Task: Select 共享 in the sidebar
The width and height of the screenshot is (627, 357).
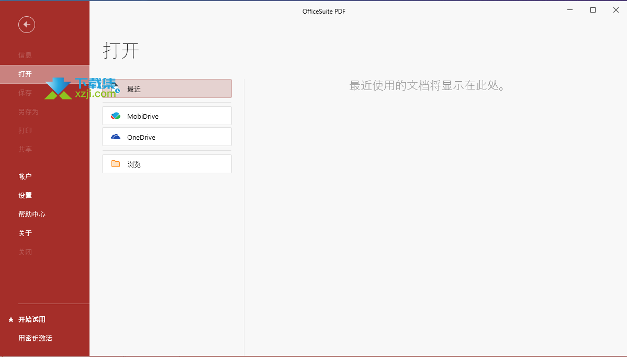Action: coord(25,149)
